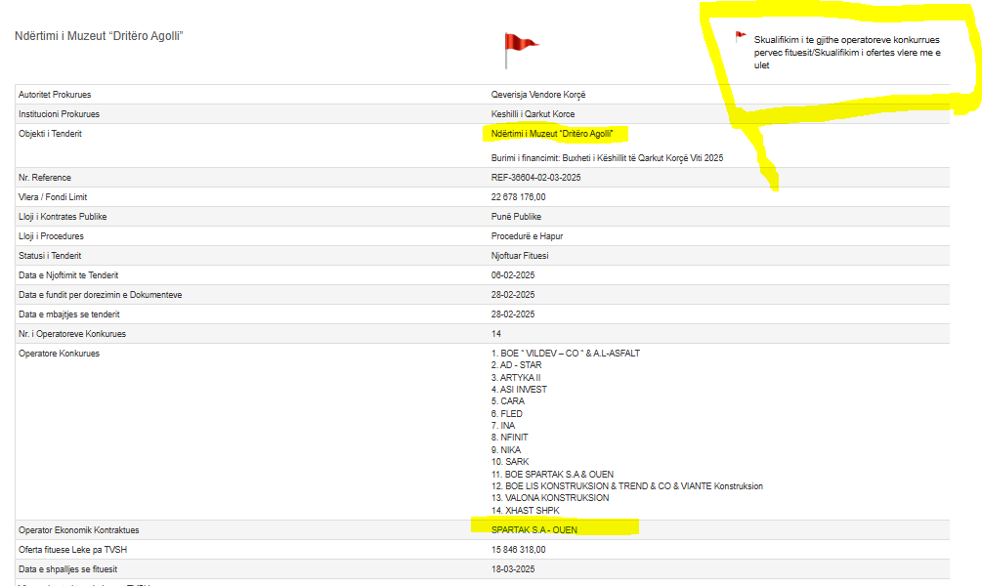Click the Punë Publike contract type
This screenshot has height=586, width=982.
click(516, 217)
